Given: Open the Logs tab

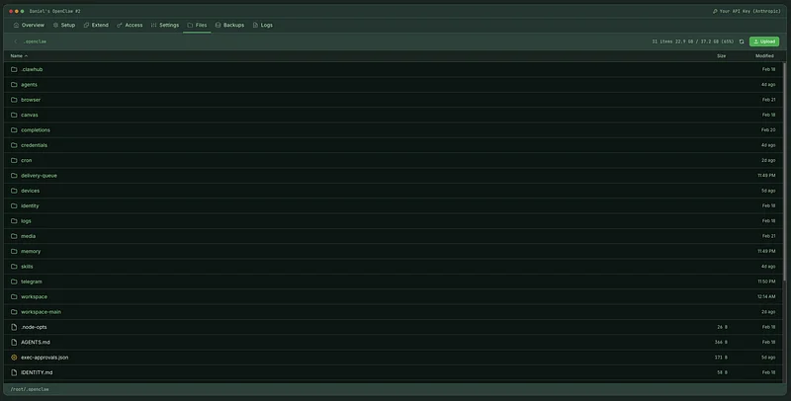Looking at the screenshot, I should click(263, 26).
